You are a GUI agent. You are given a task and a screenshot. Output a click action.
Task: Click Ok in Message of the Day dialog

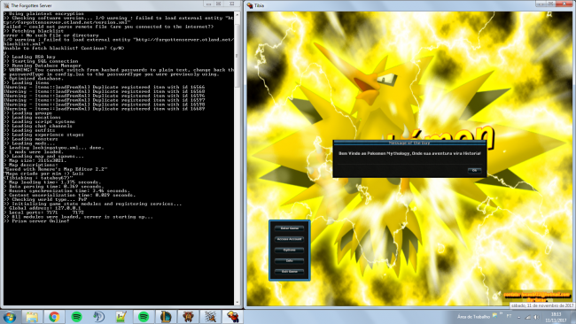coord(474,170)
